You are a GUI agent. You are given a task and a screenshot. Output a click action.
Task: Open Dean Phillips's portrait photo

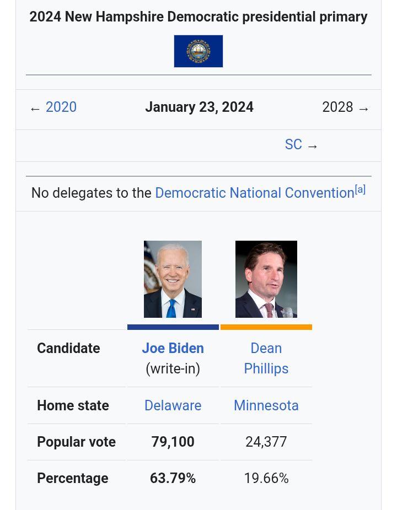[266, 279]
